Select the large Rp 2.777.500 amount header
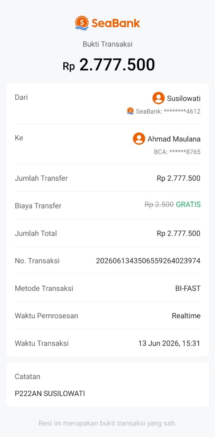Image resolution: width=215 pixels, height=437 pixels. click(x=109, y=65)
